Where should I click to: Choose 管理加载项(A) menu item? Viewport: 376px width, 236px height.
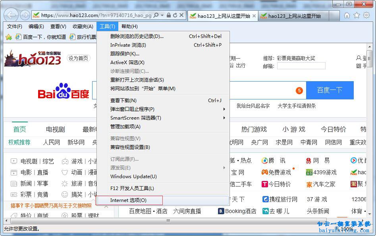click(x=164, y=126)
